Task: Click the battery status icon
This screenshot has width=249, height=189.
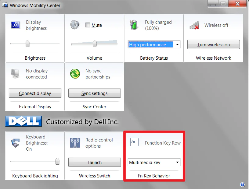Action: (134, 25)
